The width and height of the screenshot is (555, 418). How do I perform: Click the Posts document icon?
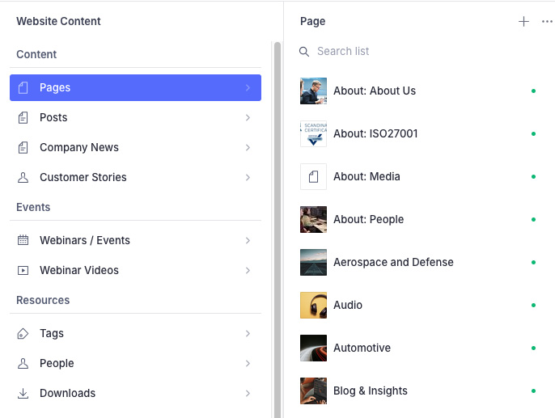(x=23, y=117)
